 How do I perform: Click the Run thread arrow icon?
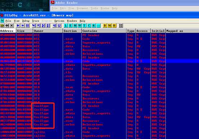(23, 26)
